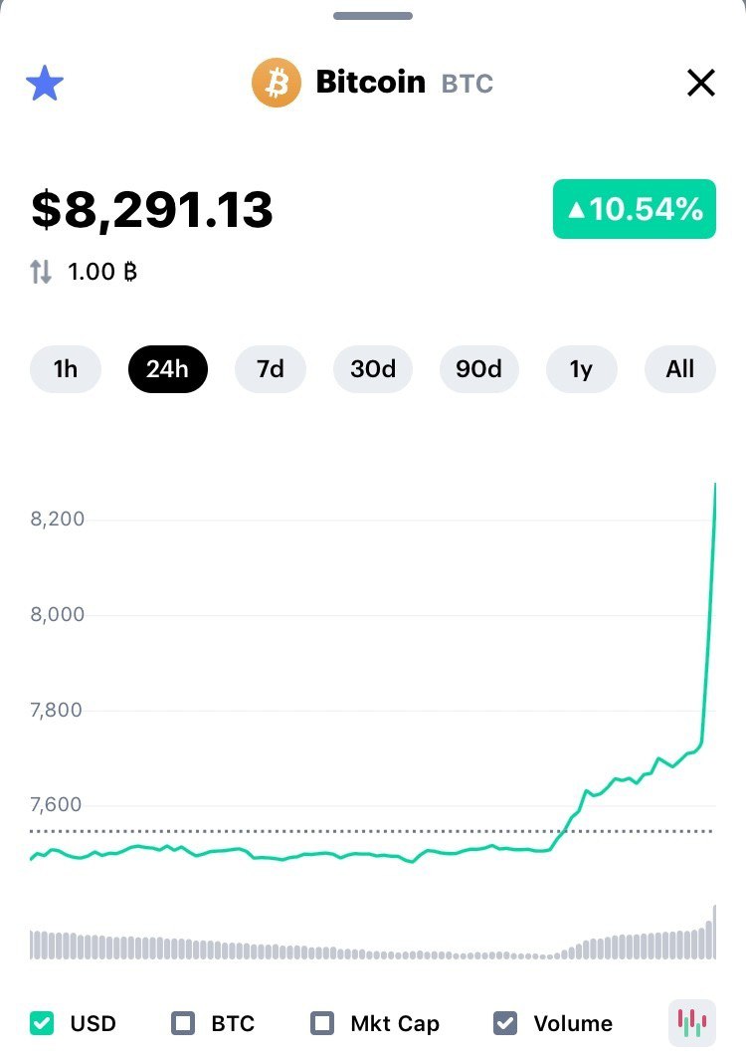Close the Bitcoin detail sheet
The height and width of the screenshot is (1058, 746).
click(701, 84)
